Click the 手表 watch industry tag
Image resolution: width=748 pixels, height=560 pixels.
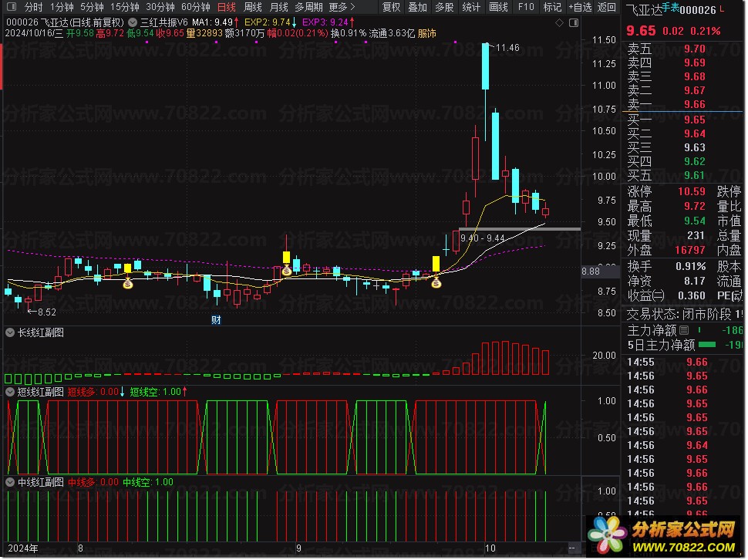tap(670, 7)
